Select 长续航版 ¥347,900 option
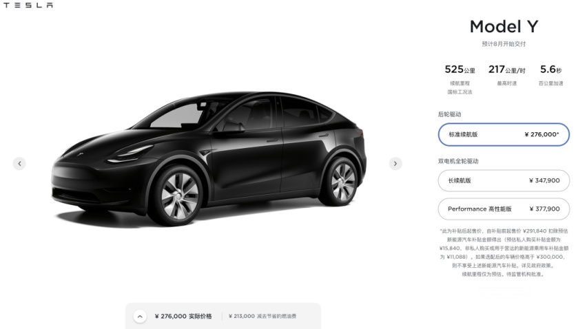The image size is (587, 329). pyautogui.click(x=504, y=180)
